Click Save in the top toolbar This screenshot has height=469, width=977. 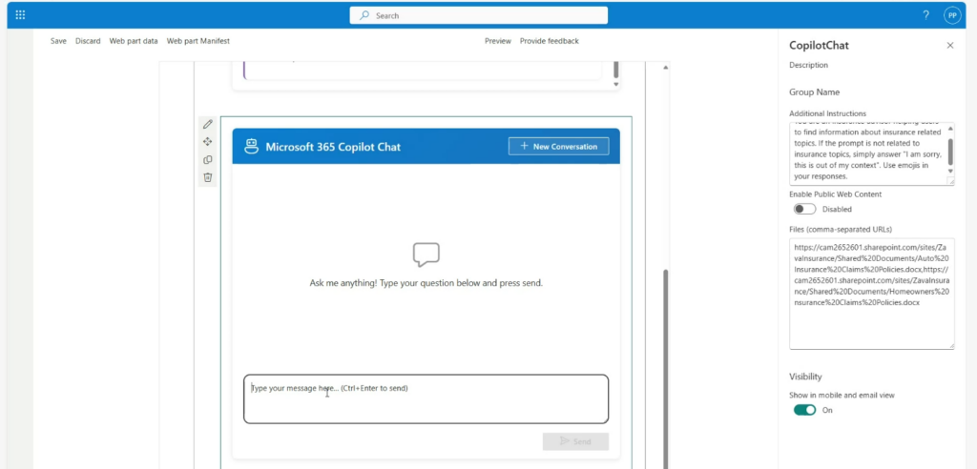[58, 41]
